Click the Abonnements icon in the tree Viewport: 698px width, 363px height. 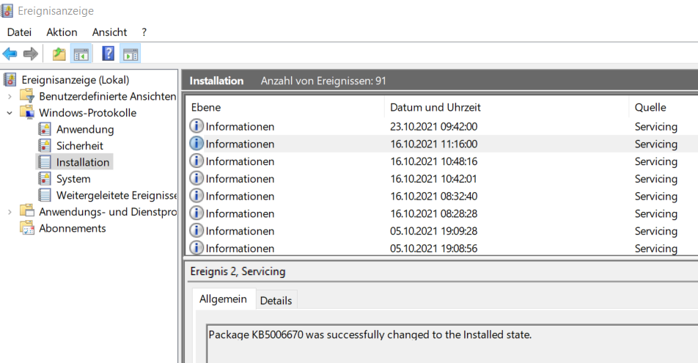[x=27, y=228]
